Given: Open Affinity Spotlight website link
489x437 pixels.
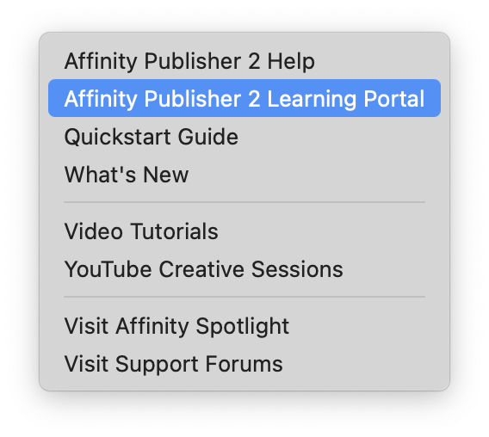Looking at the screenshot, I should (x=244, y=326).
